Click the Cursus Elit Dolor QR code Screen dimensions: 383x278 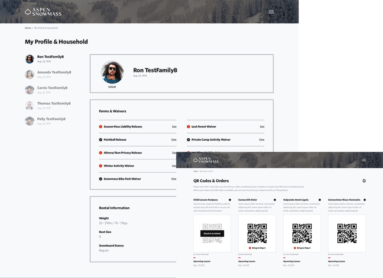pyautogui.click(x=257, y=233)
